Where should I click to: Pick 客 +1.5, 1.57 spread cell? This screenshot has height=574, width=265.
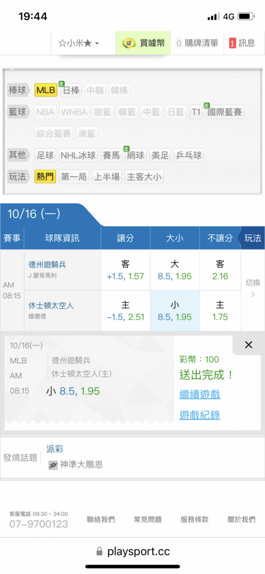coord(125,270)
